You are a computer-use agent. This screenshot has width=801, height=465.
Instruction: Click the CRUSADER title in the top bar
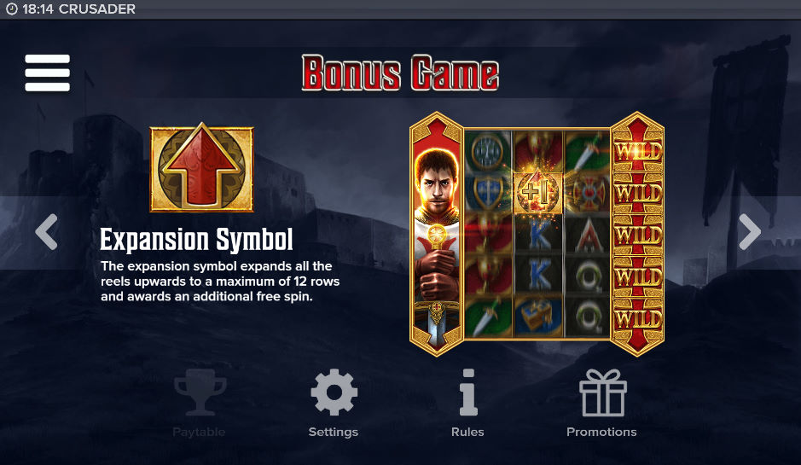97,9
